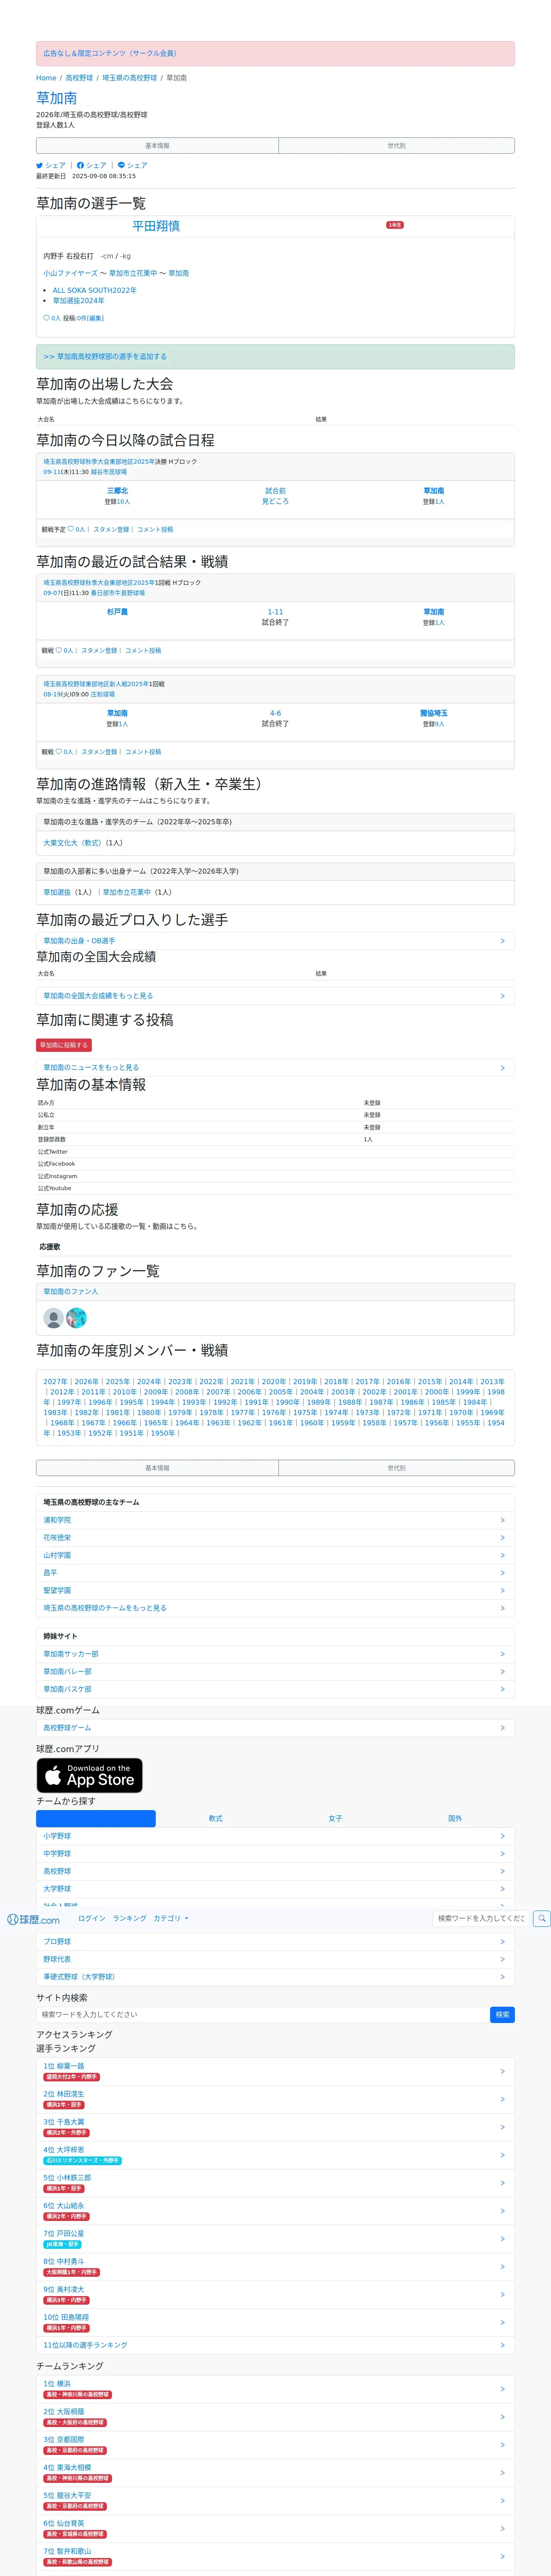Screen dimensions: 551x2576
Task: Open team ranking 2位 大阪桐蔭 row
Action: click(x=275, y=2417)
